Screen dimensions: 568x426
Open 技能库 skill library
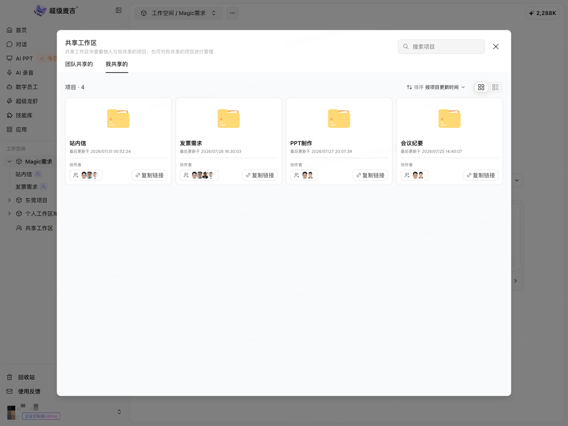click(20, 115)
